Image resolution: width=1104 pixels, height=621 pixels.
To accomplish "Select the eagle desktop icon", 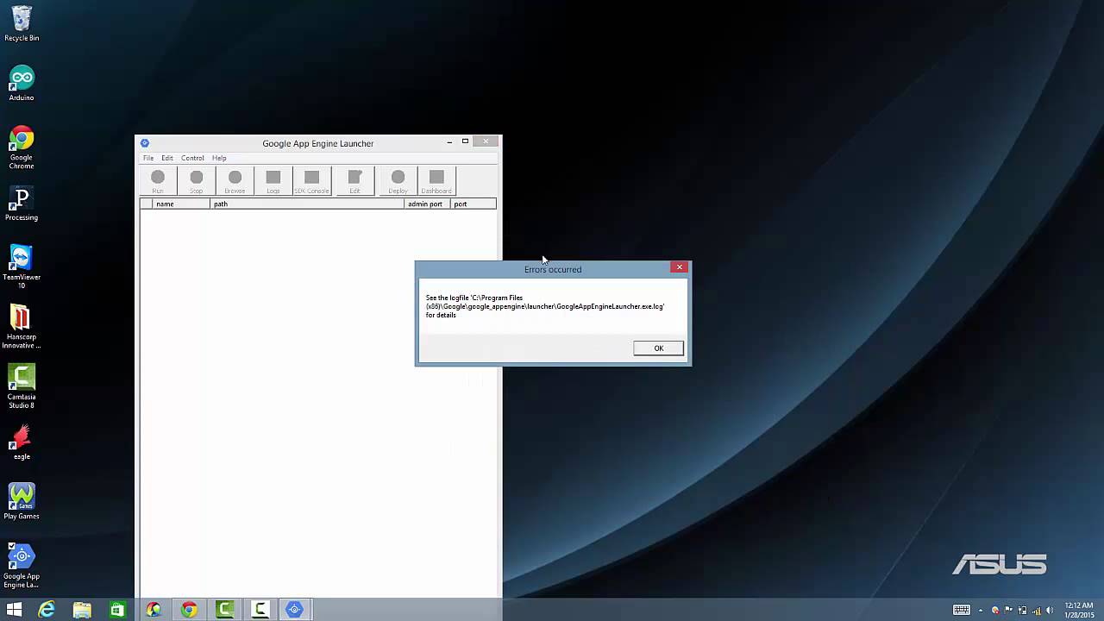I will (x=22, y=442).
